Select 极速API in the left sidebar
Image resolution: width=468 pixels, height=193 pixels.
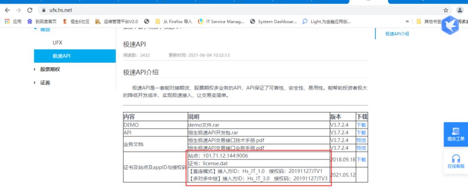point(75,56)
